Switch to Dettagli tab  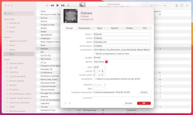pos(69,28)
